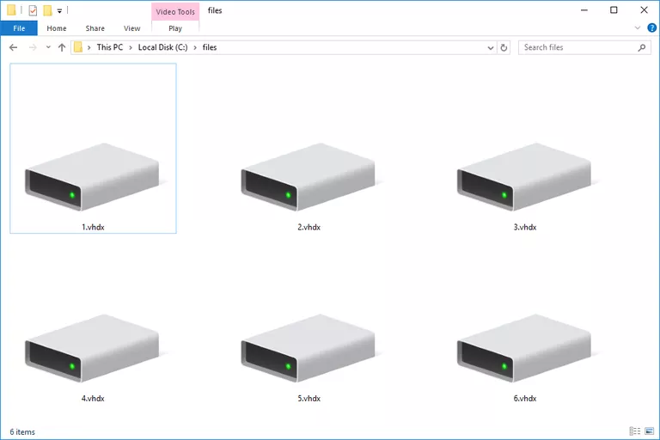The image size is (660, 440).
Task: Open Customize Quick Access Toolbar dropdown
Action: click(60, 11)
